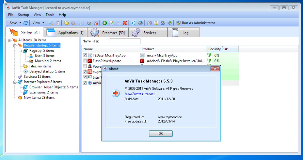
Task: Collapse the All Items tree node
Action: click(9, 40)
